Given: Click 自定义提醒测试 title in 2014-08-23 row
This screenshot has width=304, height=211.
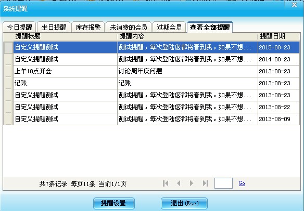Looking at the screenshot, I should click(65, 59).
